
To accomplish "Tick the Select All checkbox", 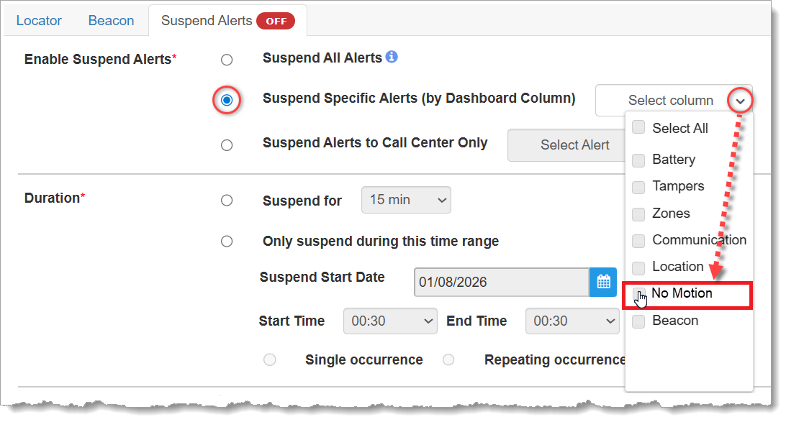I will coord(638,128).
